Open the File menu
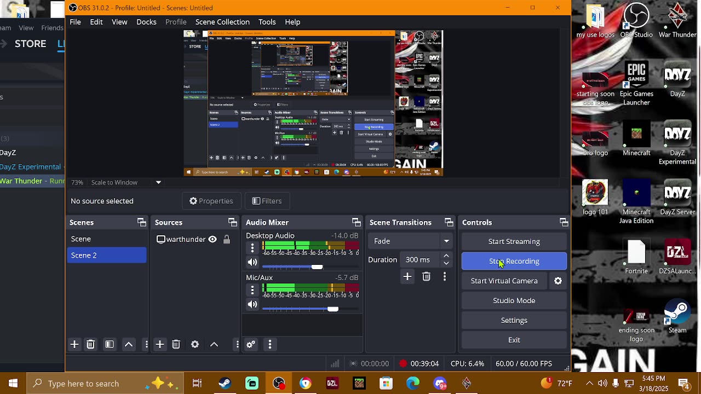Image resolution: width=701 pixels, height=394 pixels. [75, 22]
